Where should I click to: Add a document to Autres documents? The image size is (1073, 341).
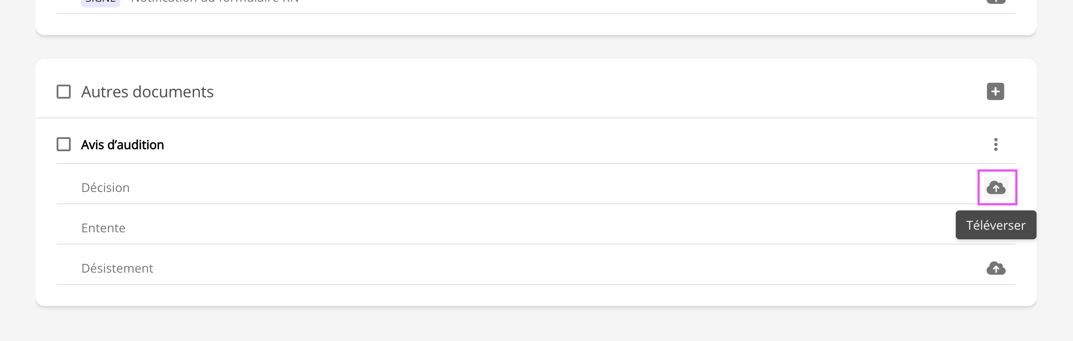[995, 92]
